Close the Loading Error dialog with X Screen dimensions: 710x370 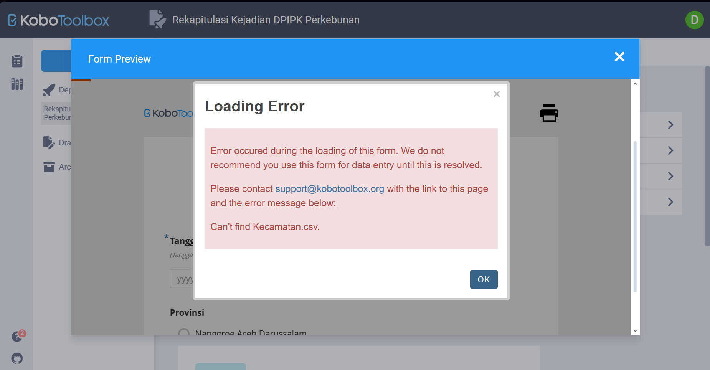pyautogui.click(x=496, y=94)
